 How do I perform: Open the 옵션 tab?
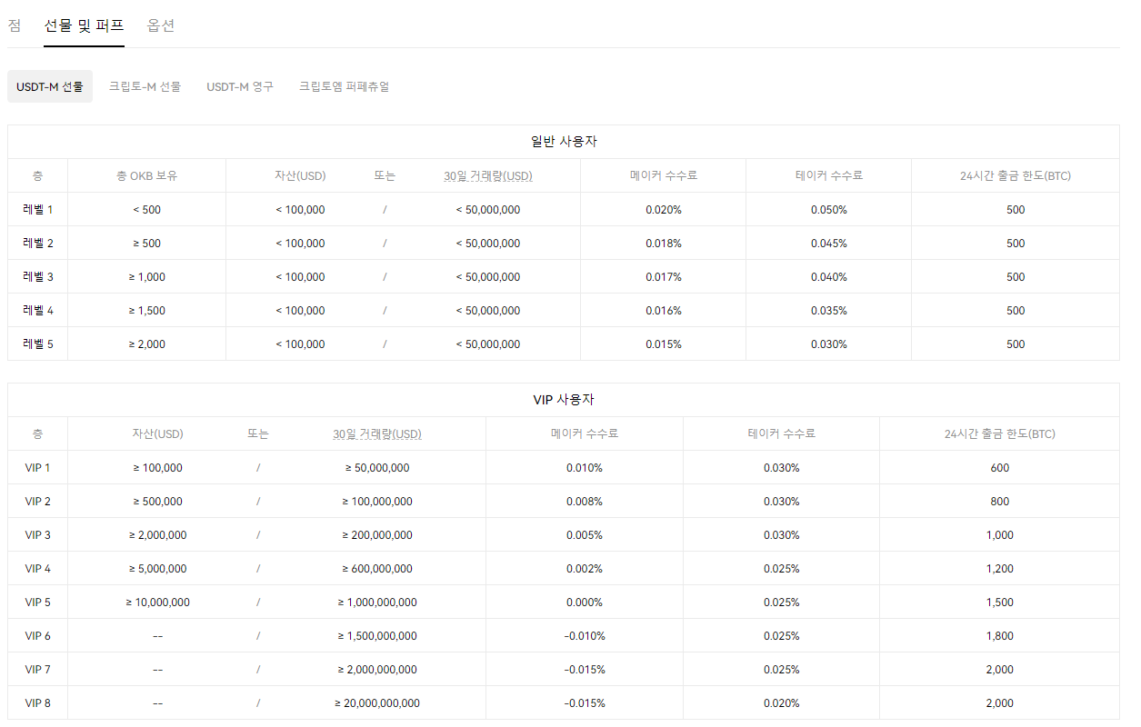point(161,25)
